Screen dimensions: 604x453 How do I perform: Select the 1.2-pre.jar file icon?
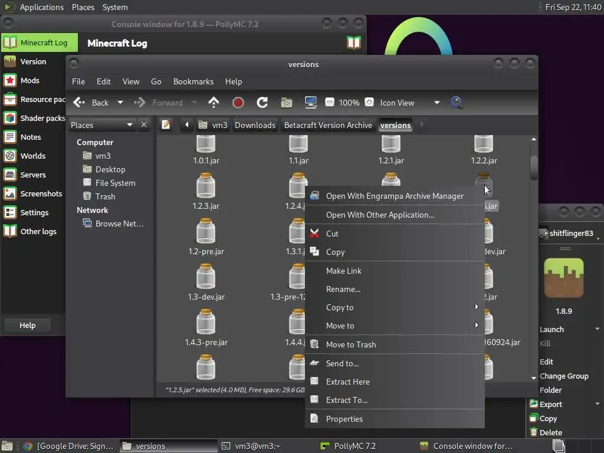[x=206, y=231]
